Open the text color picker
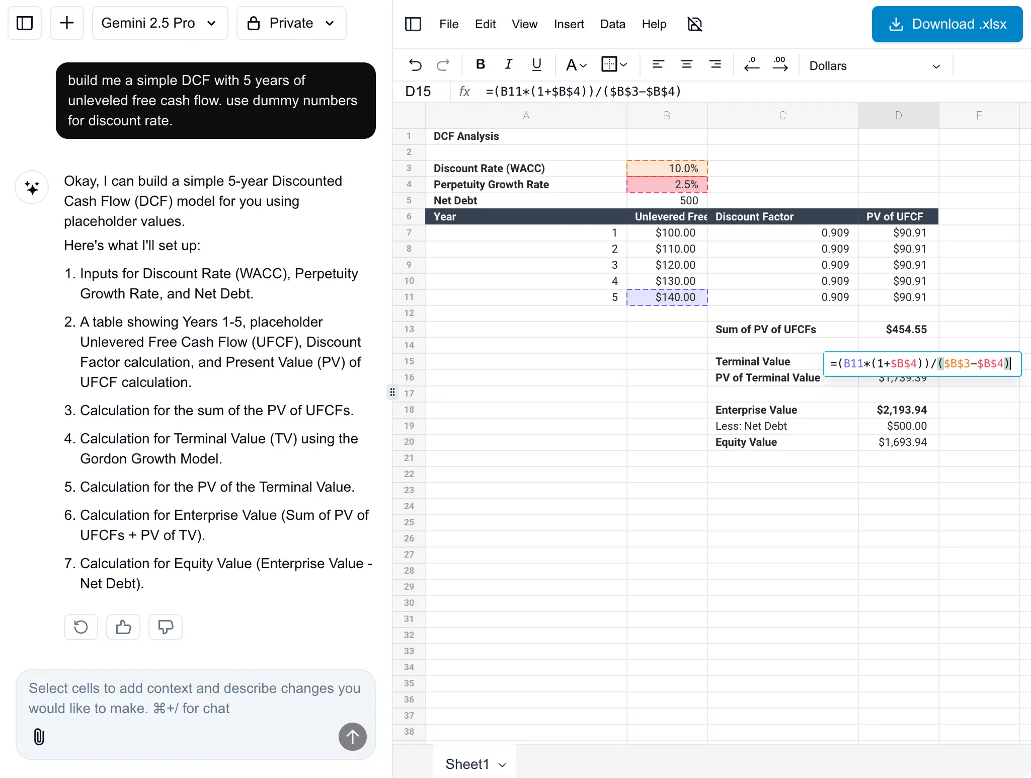 pyautogui.click(x=576, y=65)
